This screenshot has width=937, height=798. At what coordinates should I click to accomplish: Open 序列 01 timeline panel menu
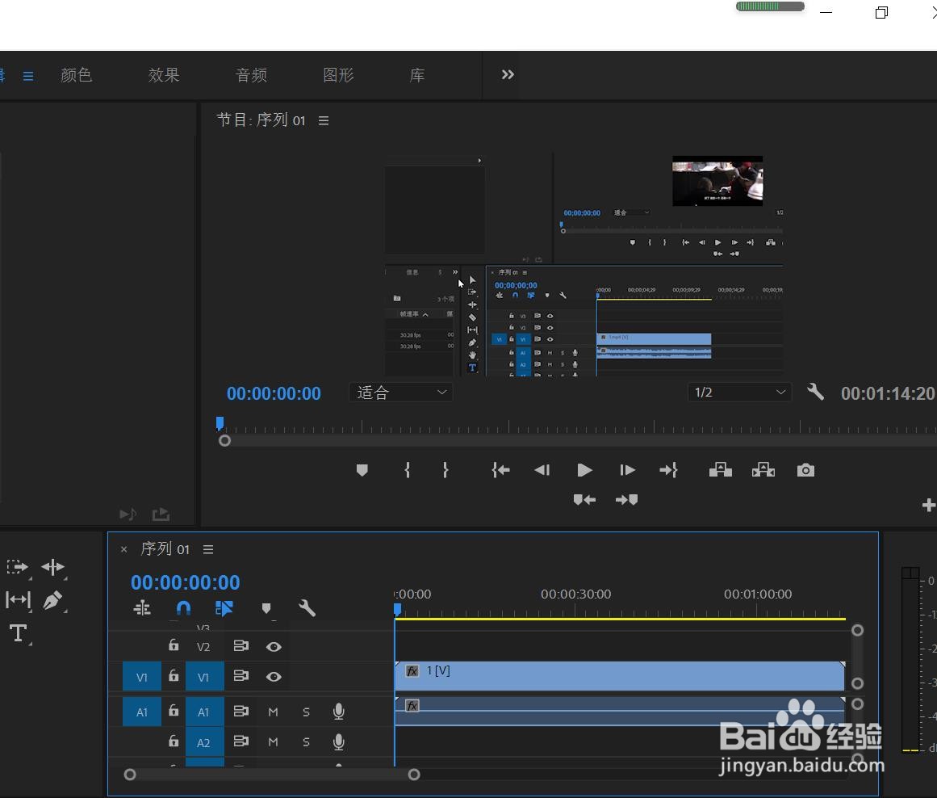pos(208,549)
